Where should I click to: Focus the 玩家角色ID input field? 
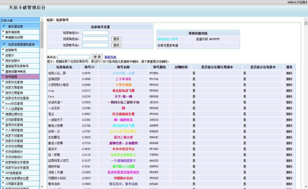95,33
